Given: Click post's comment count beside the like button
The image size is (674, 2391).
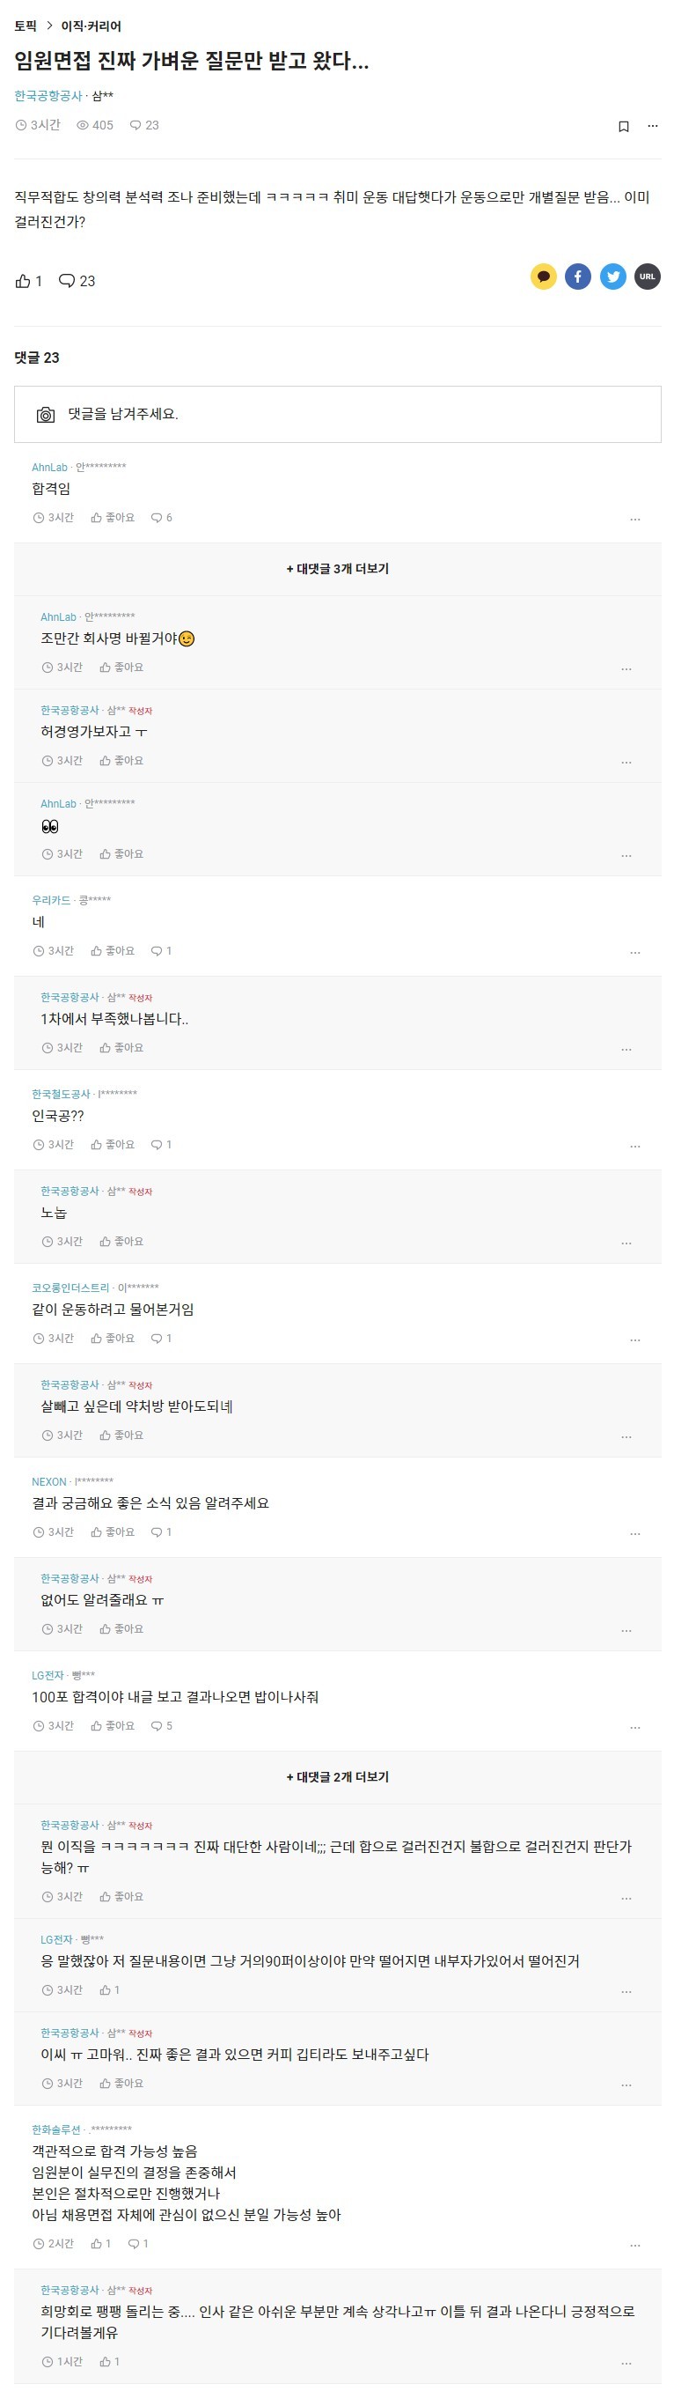Looking at the screenshot, I should [x=77, y=281].
